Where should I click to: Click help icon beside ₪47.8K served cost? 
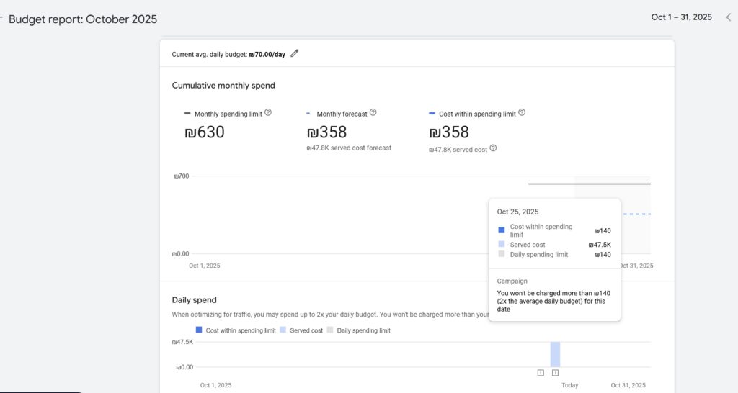click(x=493, y=149)
